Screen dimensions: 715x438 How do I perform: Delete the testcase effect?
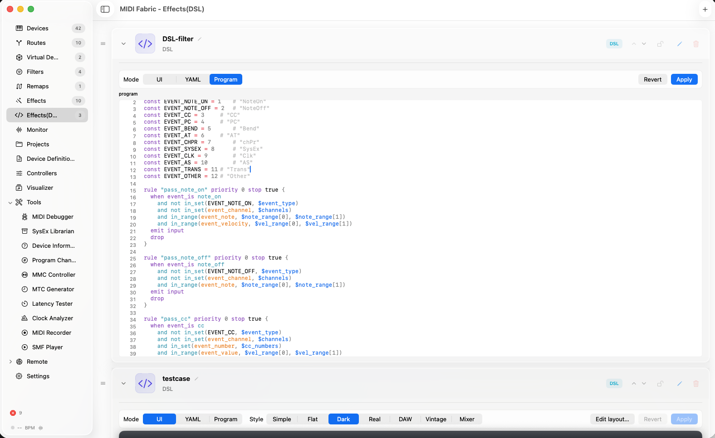coord(696,384)
